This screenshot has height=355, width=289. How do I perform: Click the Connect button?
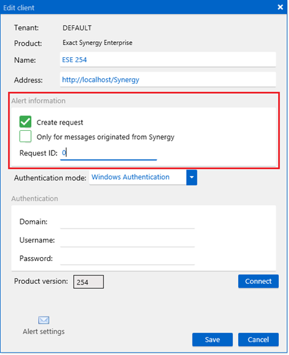259,281
